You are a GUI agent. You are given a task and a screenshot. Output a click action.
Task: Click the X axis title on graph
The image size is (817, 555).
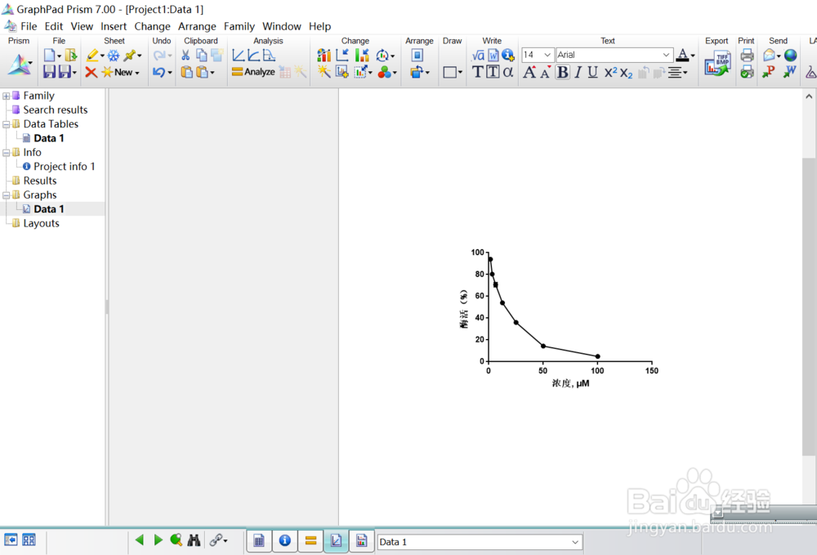(570, 383)
